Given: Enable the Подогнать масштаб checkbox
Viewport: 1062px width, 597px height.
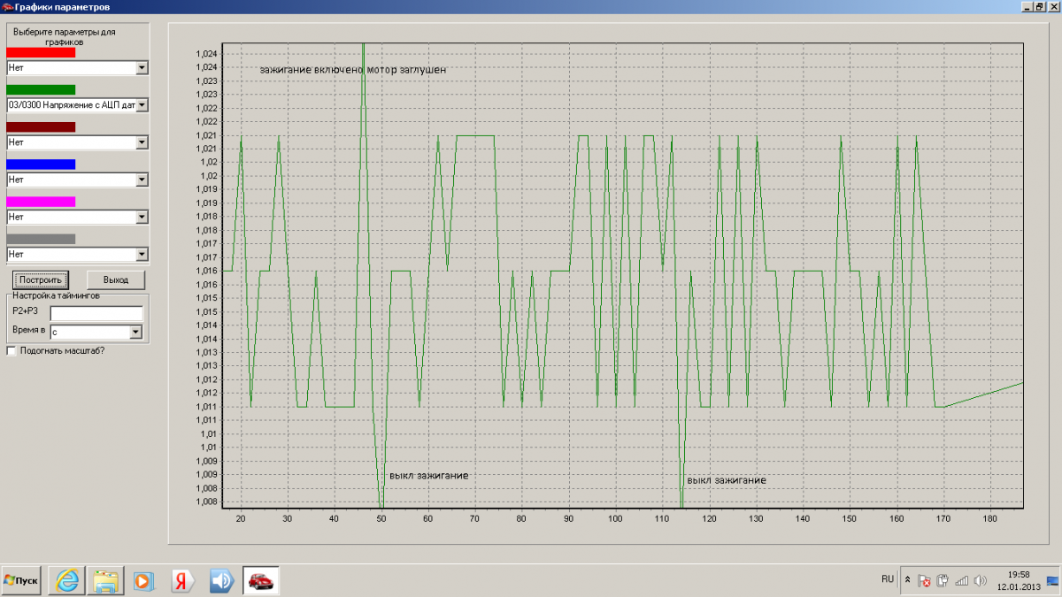Looking at the screenshot, I should tap(12, 350).
